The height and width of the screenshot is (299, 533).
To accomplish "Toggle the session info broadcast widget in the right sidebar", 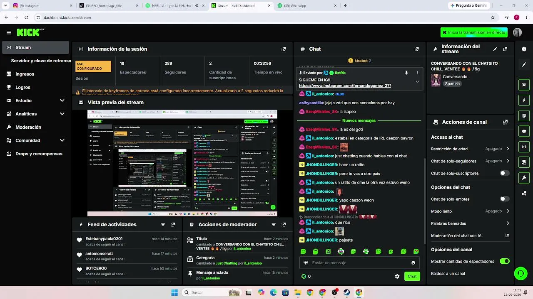I will tap(524, 147).
